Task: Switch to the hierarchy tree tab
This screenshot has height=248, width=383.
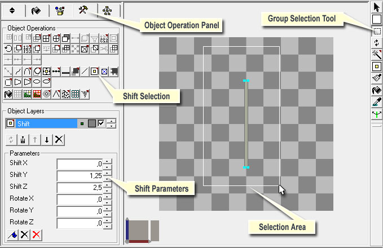Action: pyautogui.click(x=107, y=10)
